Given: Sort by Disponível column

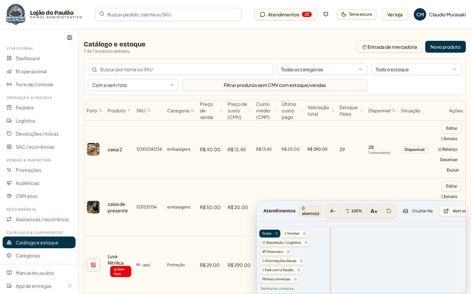Looking at the screenshot, I should pyautogui.click(x=382, y=111).
